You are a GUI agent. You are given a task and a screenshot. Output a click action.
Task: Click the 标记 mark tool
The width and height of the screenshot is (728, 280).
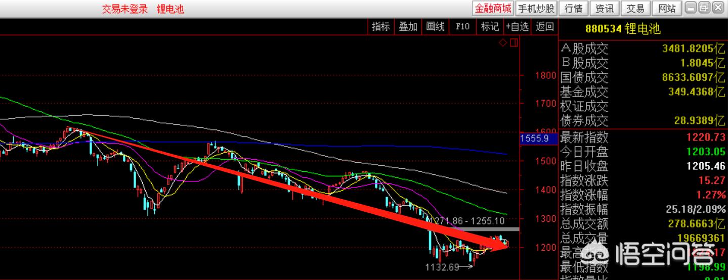coord(489,27)
